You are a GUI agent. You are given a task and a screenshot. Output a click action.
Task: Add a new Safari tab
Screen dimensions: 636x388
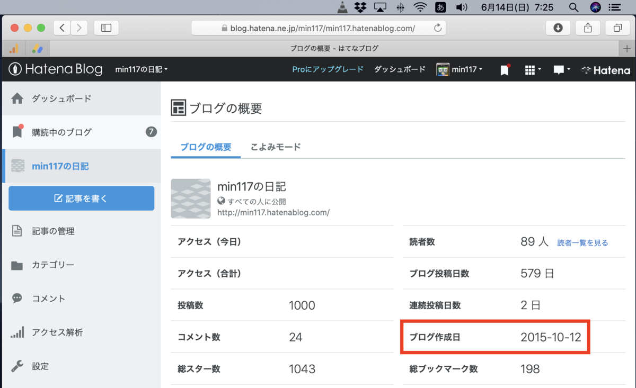[x=628, y=49]
